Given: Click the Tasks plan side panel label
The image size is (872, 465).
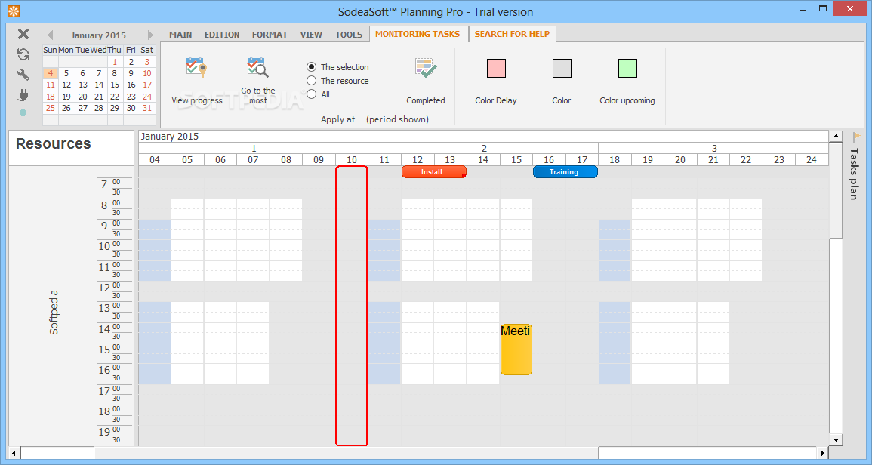Looking at the screenshot, I should [855, 174].
